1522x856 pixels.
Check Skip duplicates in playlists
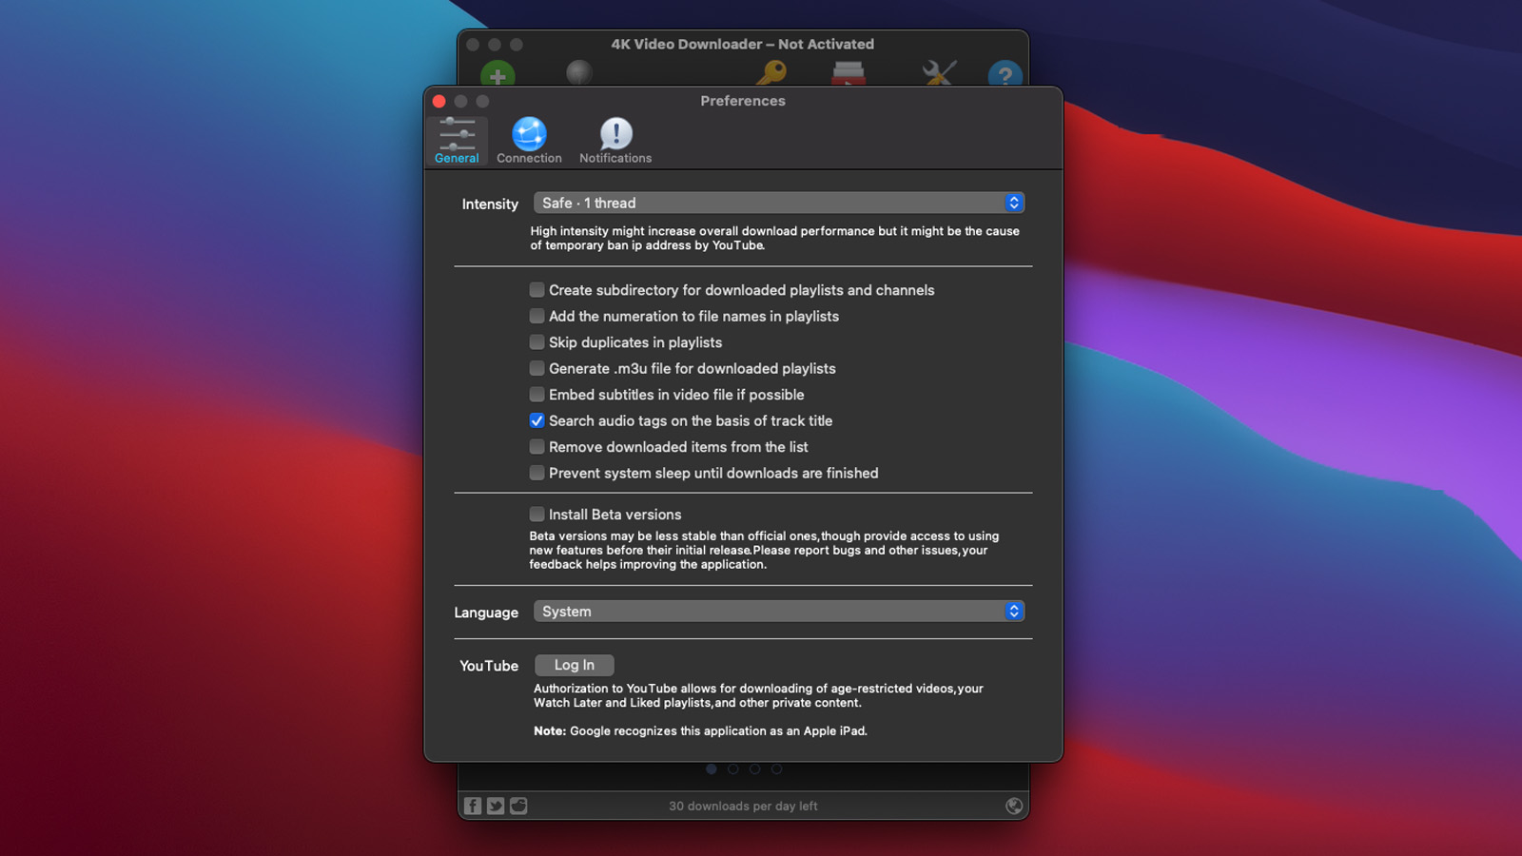click(x=537, y=342)
